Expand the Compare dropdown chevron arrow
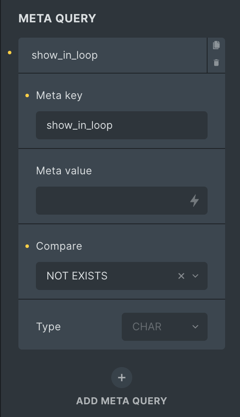Image resolution: width=240 pixels, height=417 pixels. tap(195, 276)
